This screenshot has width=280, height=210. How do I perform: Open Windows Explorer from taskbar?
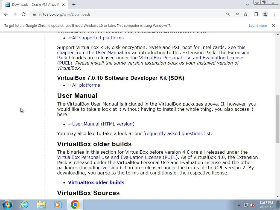[x=41, y=205]
